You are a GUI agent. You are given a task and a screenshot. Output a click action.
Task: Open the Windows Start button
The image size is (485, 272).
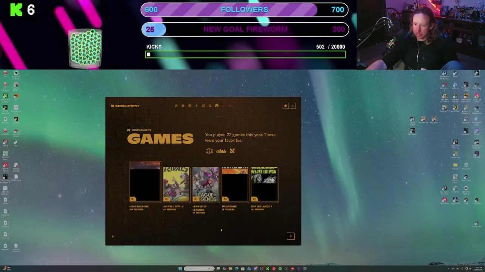click(x=180, y=269)
